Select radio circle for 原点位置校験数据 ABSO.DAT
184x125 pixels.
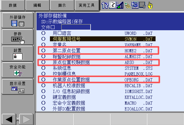point(44,62)
